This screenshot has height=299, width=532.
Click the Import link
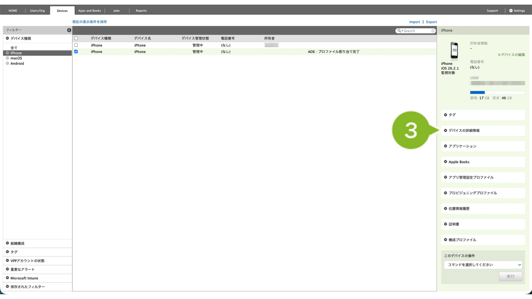click(414, 22)
